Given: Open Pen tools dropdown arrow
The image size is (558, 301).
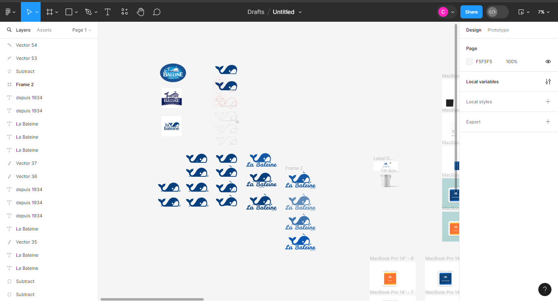Looking at the screenshot, I should pos(96,12).
